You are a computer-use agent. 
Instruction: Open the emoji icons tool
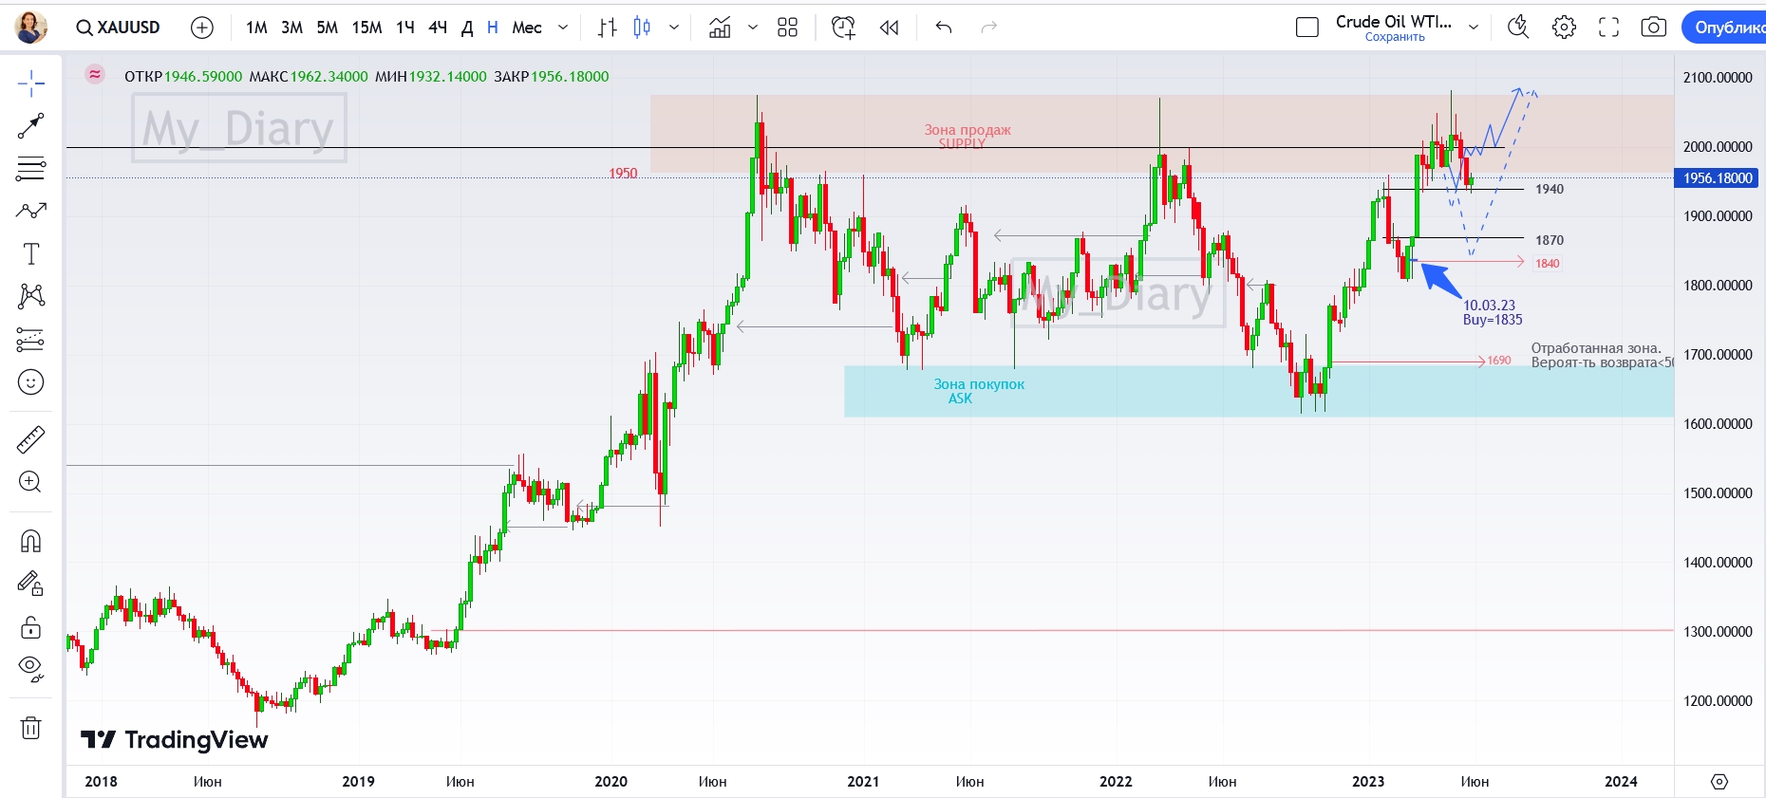point(30,382)
